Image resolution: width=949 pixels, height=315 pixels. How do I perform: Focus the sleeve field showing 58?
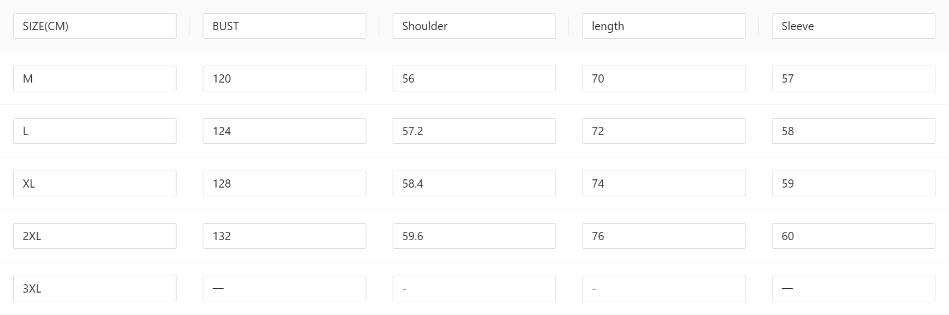[853, 131]
